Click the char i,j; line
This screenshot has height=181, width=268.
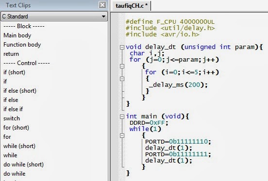click(x=147, y=53)
